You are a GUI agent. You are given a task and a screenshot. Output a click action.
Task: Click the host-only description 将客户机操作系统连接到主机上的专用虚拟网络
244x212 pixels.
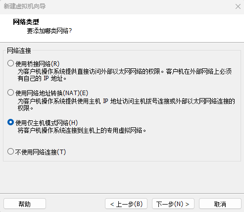coord(82,131)
